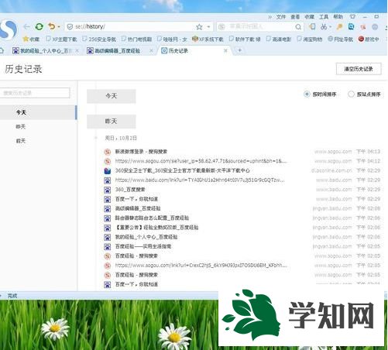Viewport: 388px width, 350px height.
Task: Open the 【重要公告】 history entry
Action: (x=156, y=228)
